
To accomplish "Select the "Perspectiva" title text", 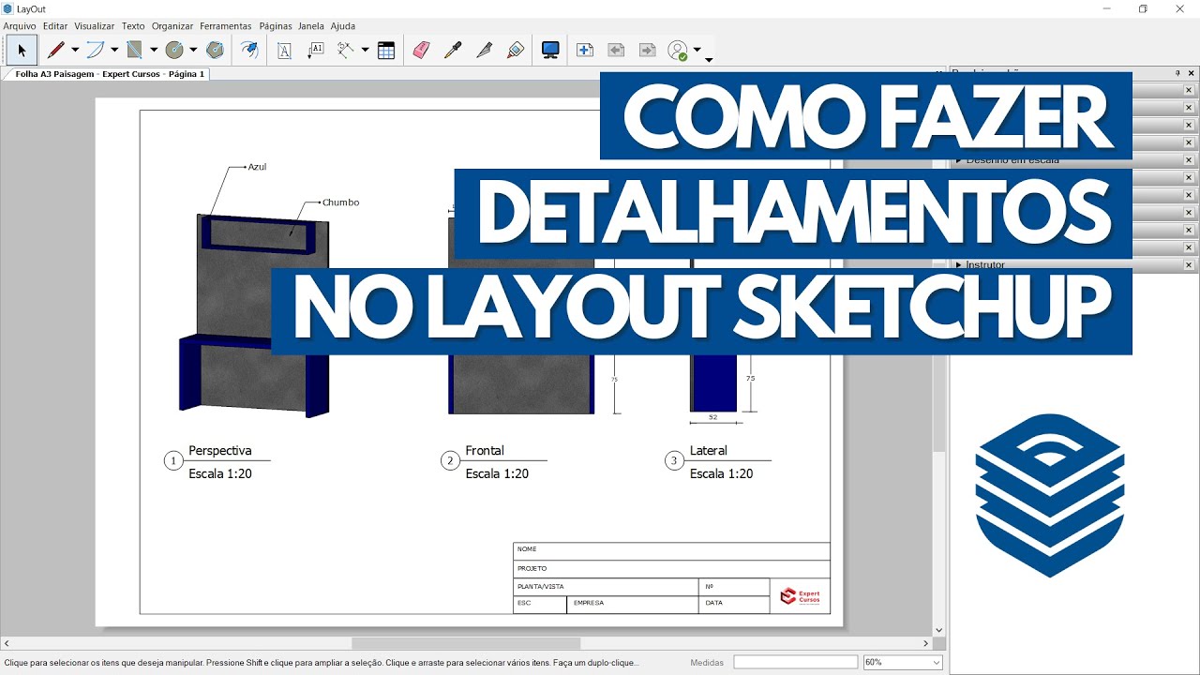I will (220, 451).
